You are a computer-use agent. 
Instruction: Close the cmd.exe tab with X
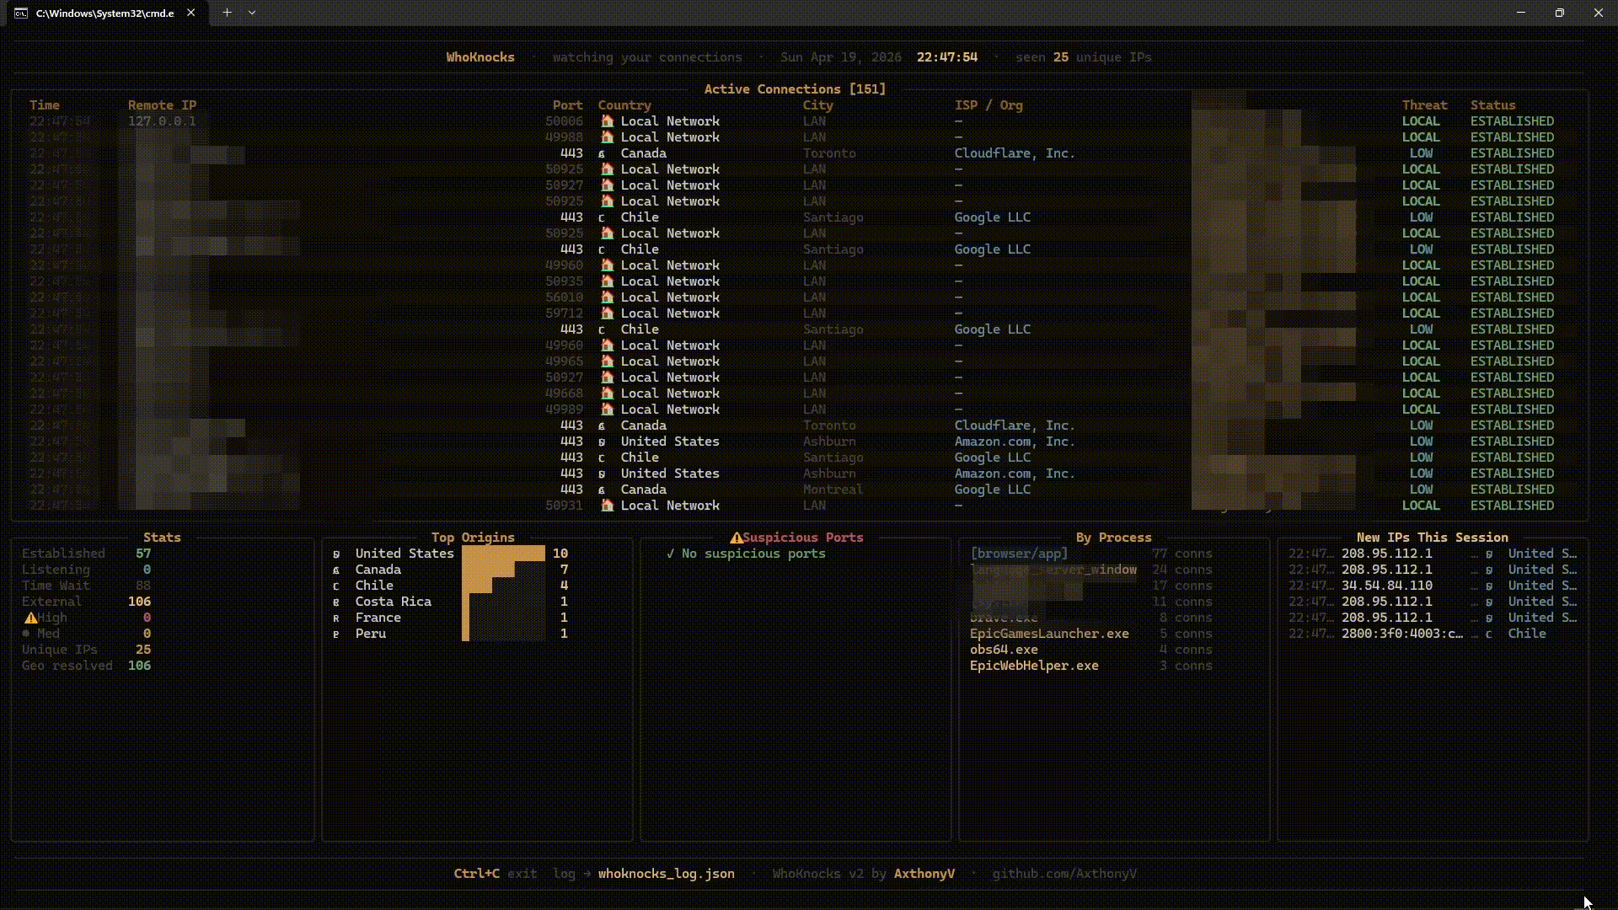[191, 13]
